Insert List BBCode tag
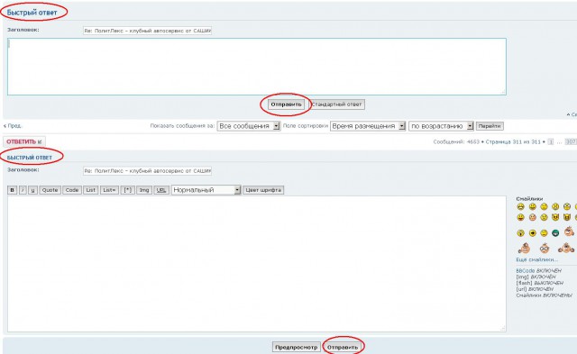 [x=90, y=190]
